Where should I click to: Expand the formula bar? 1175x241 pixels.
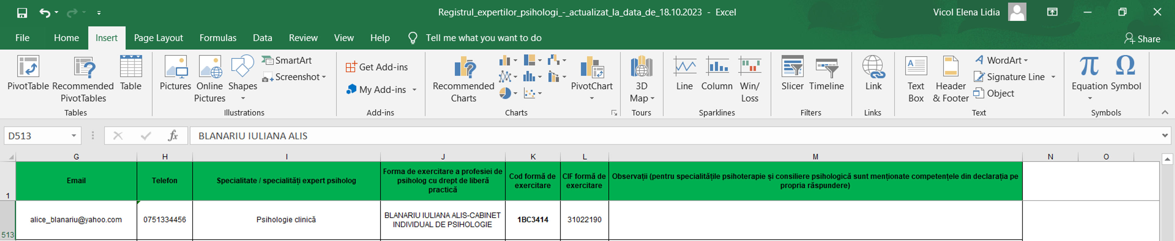(x=1165, y=135)
